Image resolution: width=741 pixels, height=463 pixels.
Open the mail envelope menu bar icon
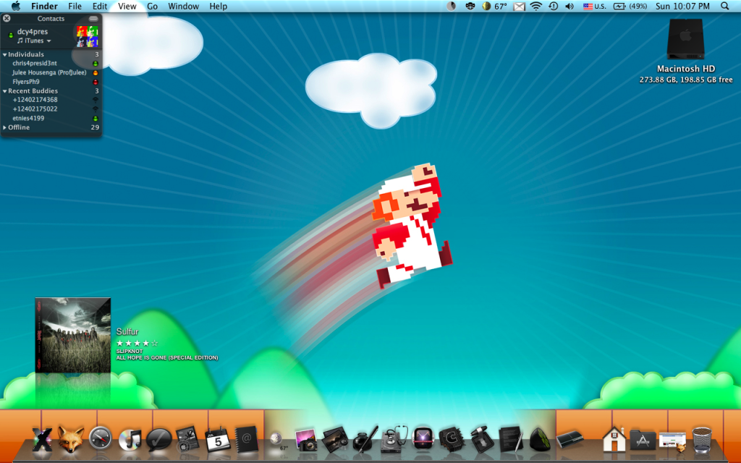coord(519,7)
